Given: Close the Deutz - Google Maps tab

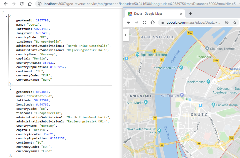Looking at the screenshot, I should pos(181,14).
